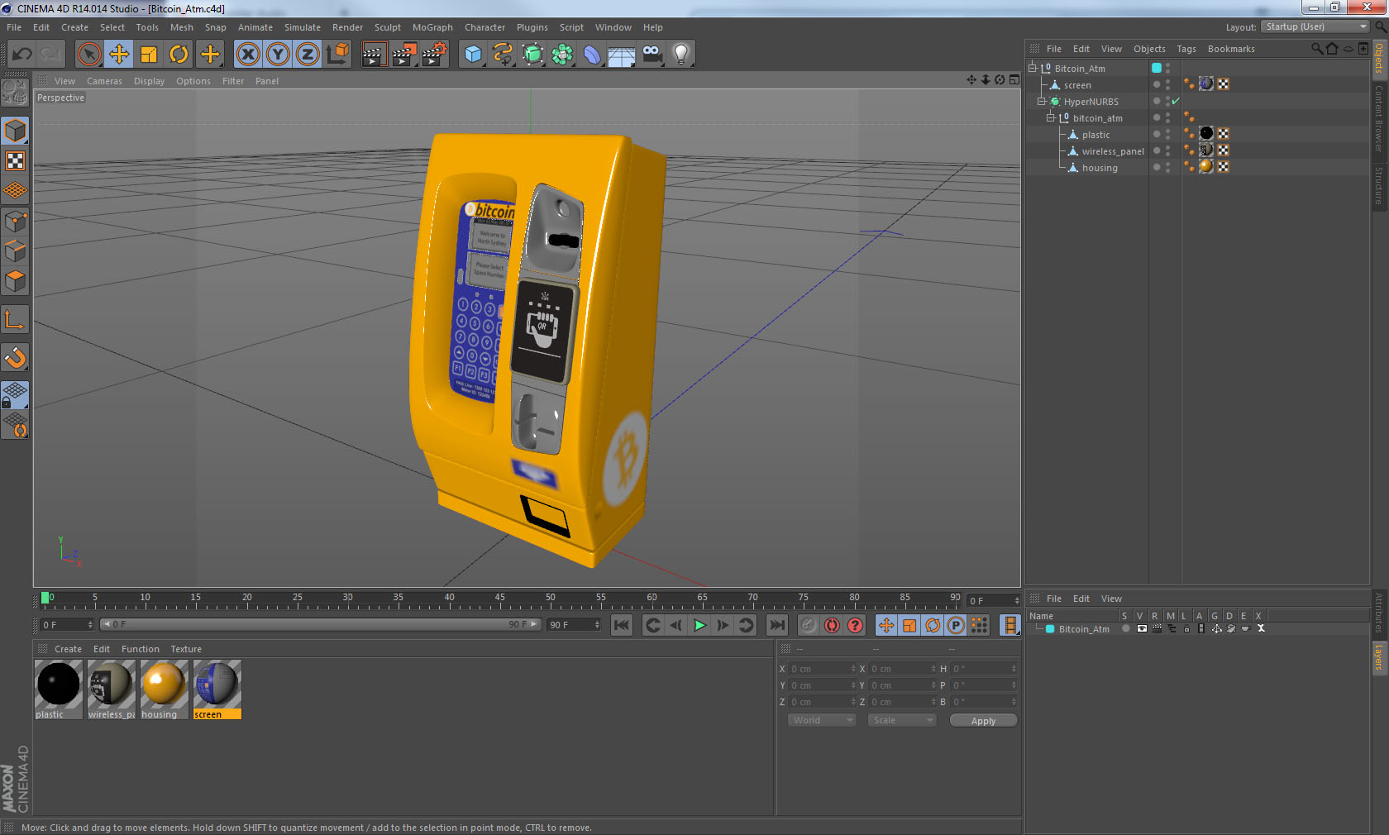The image size is (1389, 835).
Task: Open the MoGraph menu
Action: point(432,27)
